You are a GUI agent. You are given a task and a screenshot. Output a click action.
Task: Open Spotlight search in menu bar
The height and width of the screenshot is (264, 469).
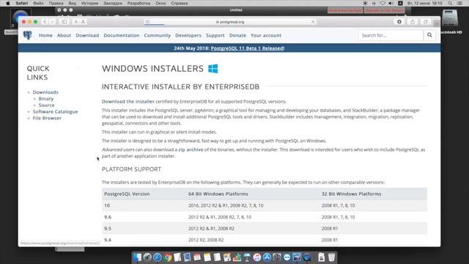tap(450, 3)
